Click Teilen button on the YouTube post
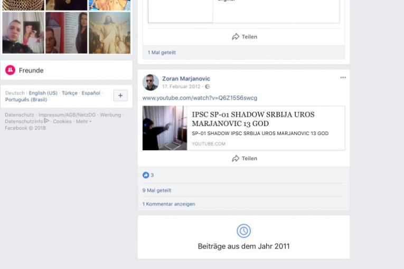 pyautogui.click(x=244, y=158)
